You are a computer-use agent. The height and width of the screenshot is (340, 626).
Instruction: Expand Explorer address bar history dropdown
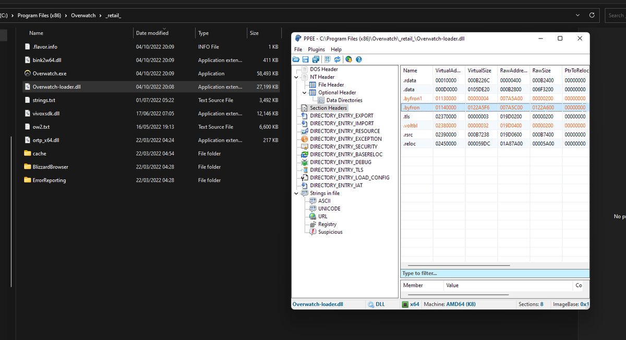point(577,15)
